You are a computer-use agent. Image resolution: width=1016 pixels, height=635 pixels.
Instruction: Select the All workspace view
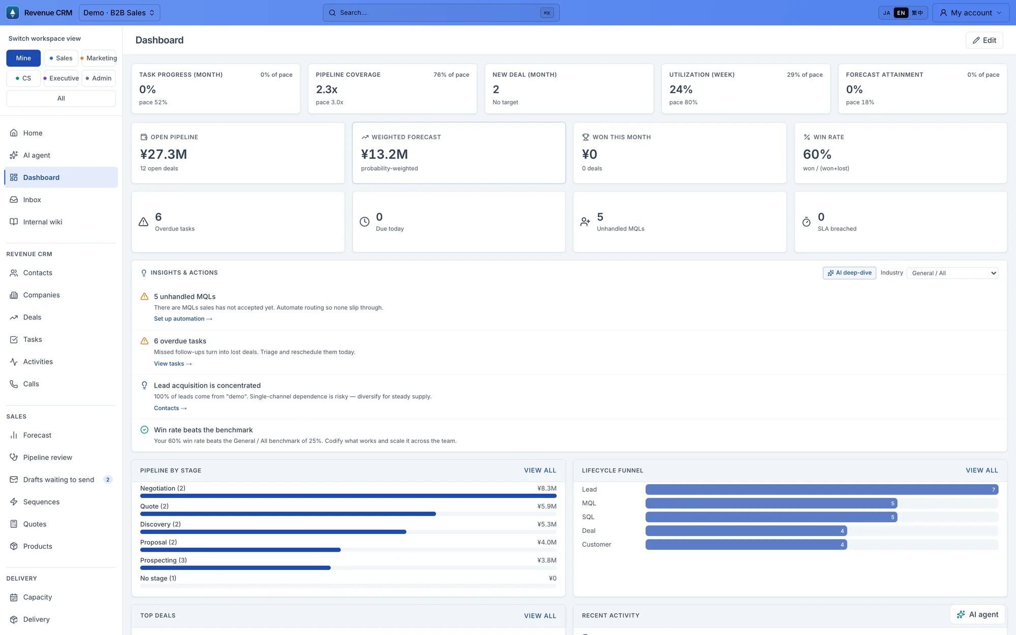click(x=61, y=99)
